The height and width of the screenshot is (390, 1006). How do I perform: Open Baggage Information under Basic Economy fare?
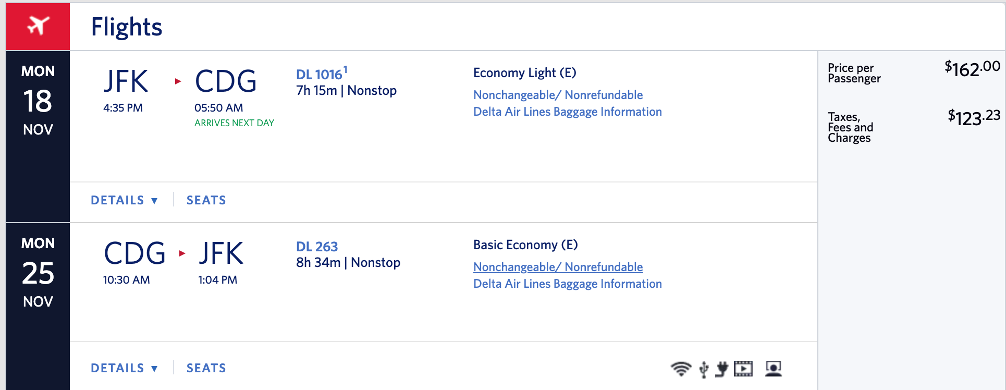(567, 284)
